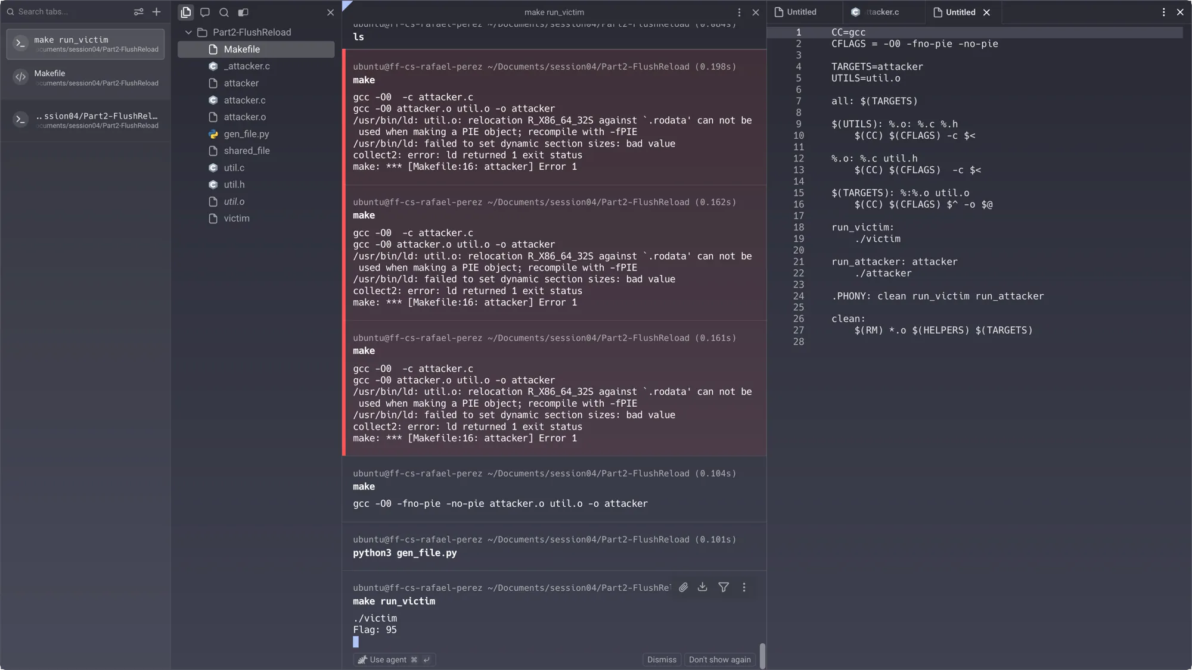This screenshot has height=670, width=1192.
Task: Select the file explorer panel icon
Action: point(186,12)
